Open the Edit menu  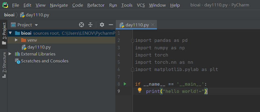(x=27, y=5)
